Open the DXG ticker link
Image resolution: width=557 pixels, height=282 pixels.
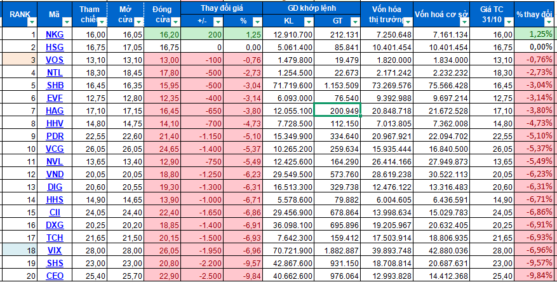(55, 225)
